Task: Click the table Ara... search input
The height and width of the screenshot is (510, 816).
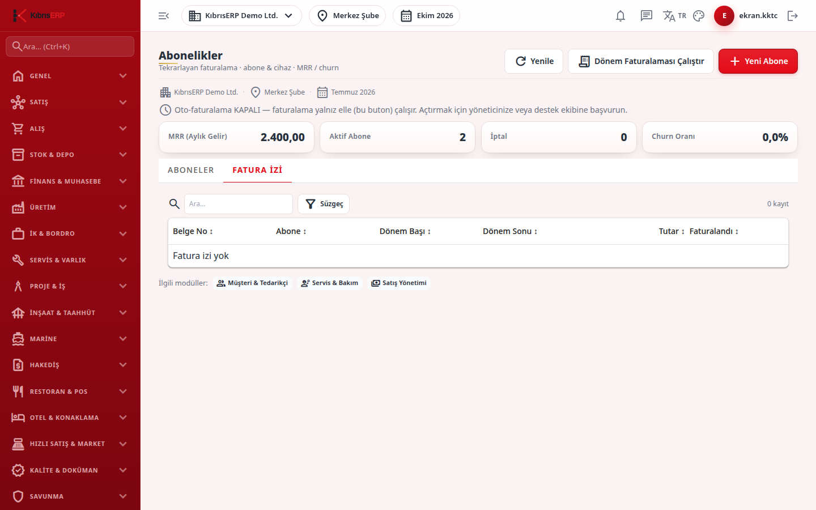Action: coord(239,204)
